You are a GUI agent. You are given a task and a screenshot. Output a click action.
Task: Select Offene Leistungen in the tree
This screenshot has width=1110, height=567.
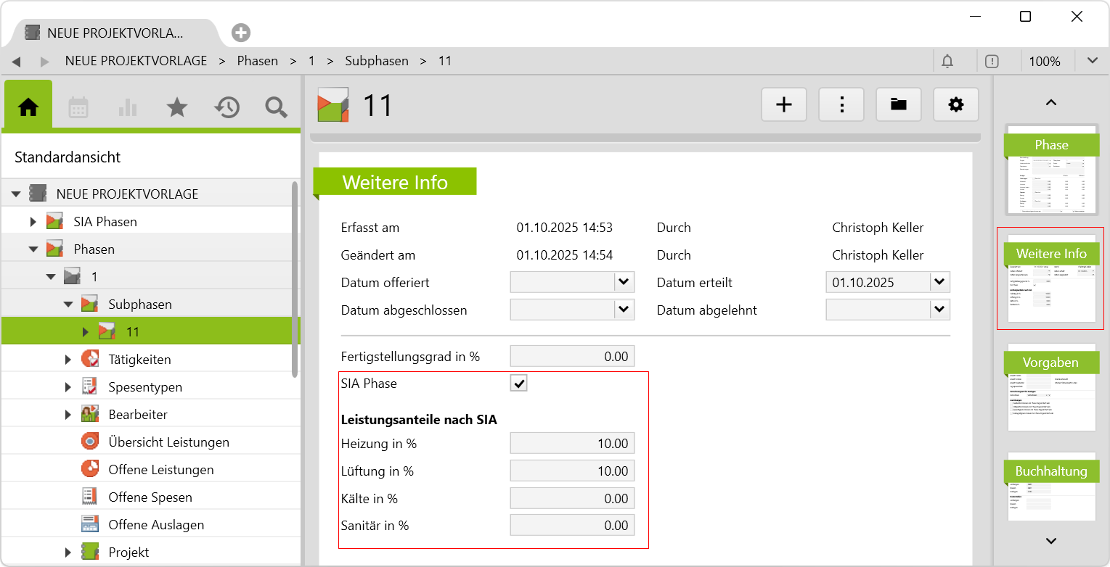160,470
